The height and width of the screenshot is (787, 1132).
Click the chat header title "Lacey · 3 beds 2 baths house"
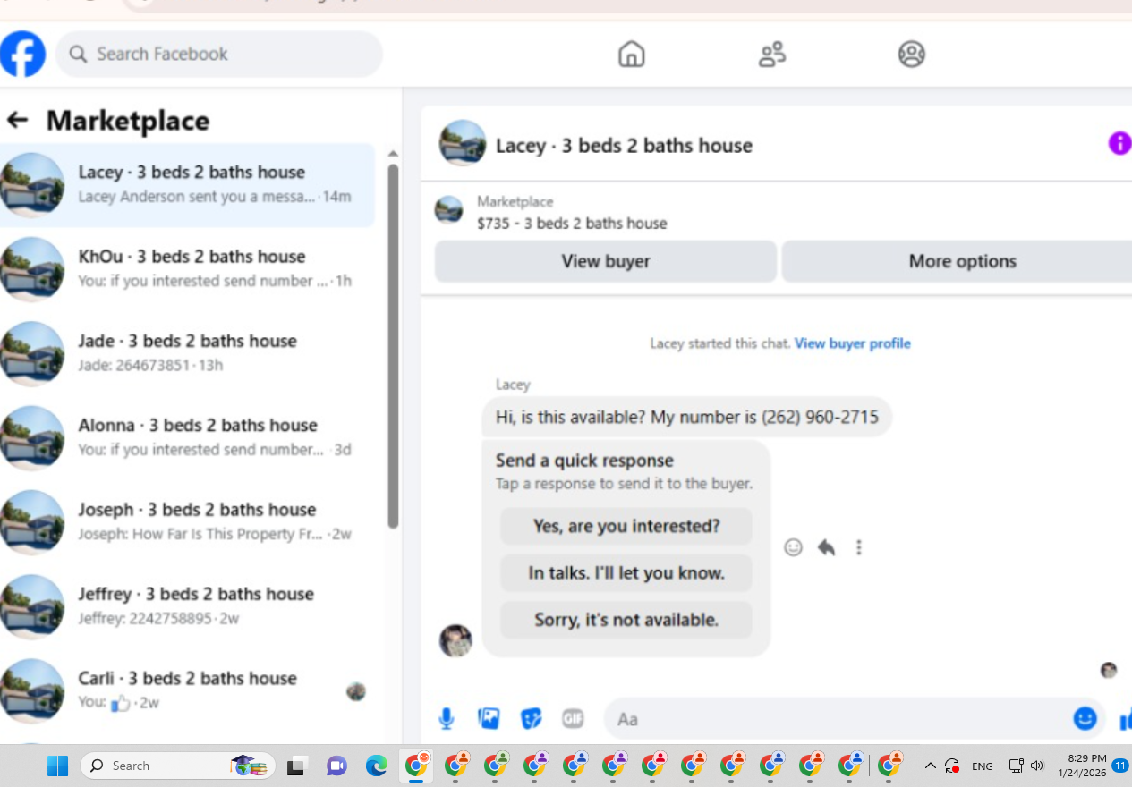(x=625, y=145)
